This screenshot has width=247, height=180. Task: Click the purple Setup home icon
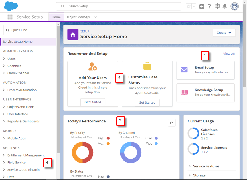click(x=73, y=34)
